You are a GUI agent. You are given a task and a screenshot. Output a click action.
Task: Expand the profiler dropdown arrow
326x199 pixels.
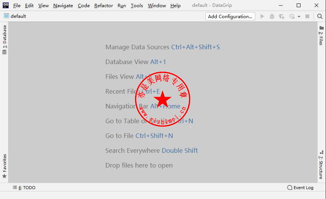(299, 17)
